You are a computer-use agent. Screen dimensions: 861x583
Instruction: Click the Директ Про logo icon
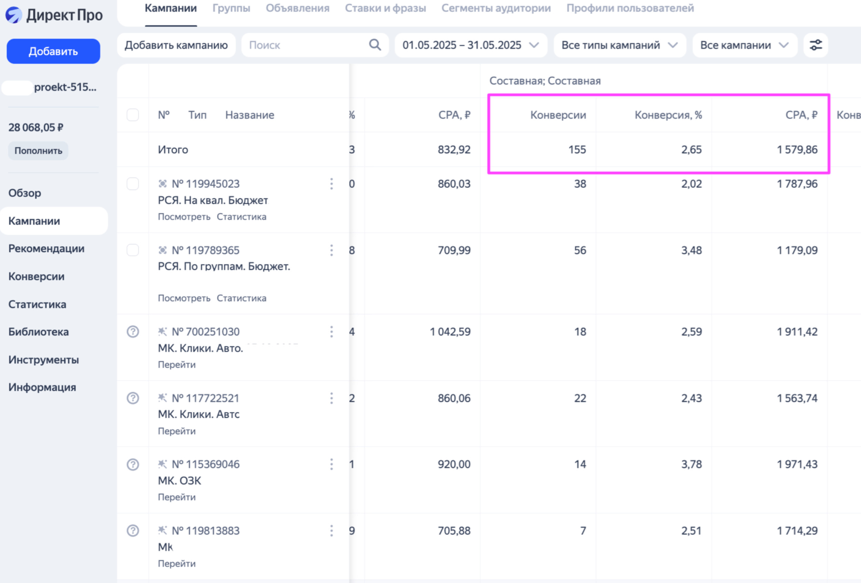pos(14,15)
